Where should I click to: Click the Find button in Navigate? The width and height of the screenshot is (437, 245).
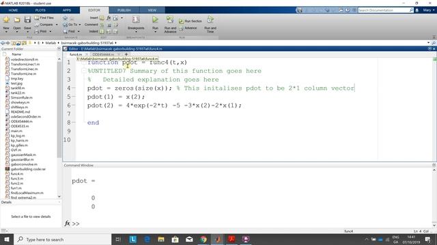click(x=69, y=31)
